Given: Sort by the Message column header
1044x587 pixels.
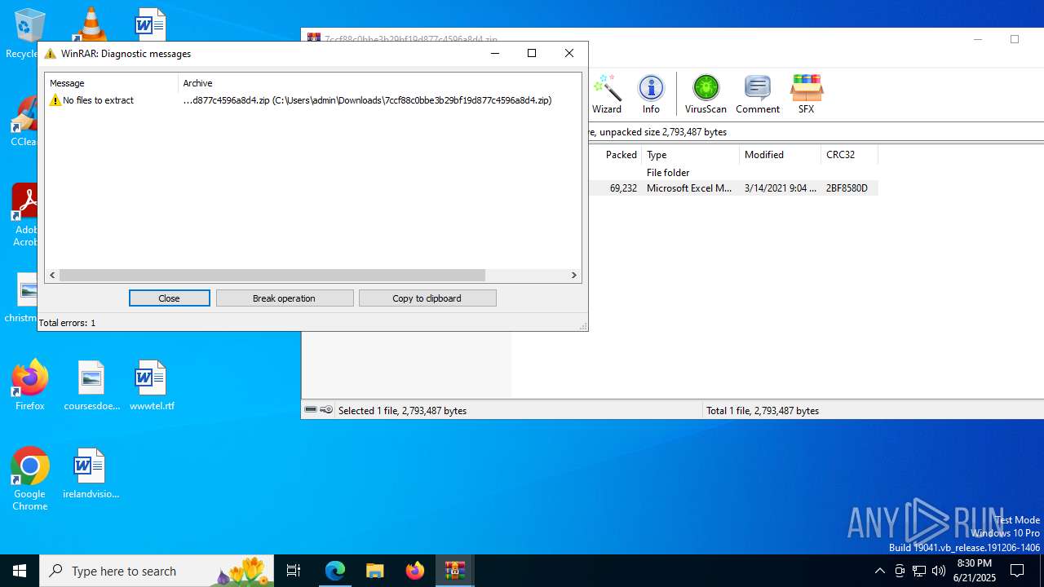Looking at the screenshot, I should [x=112, y=82].
